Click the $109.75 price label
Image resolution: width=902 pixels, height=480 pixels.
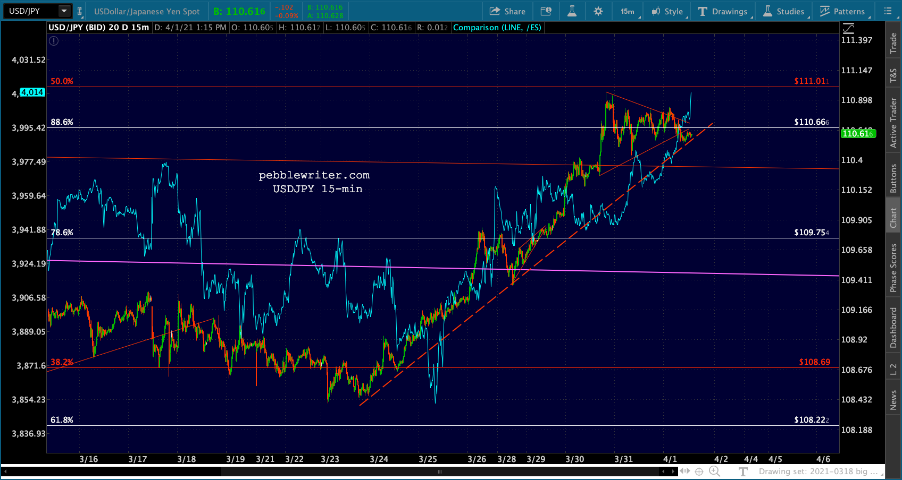click(812, 233)
